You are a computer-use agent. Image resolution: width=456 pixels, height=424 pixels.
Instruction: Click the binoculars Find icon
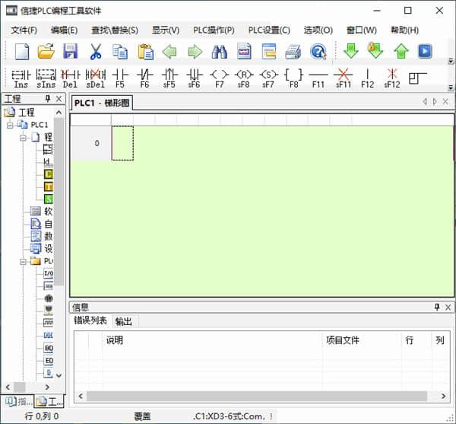tap(220, 52)
